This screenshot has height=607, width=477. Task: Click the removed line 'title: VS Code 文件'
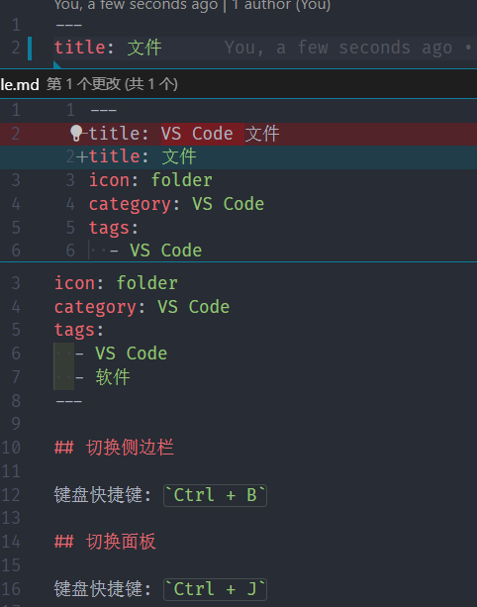click(x=238, y=134)
